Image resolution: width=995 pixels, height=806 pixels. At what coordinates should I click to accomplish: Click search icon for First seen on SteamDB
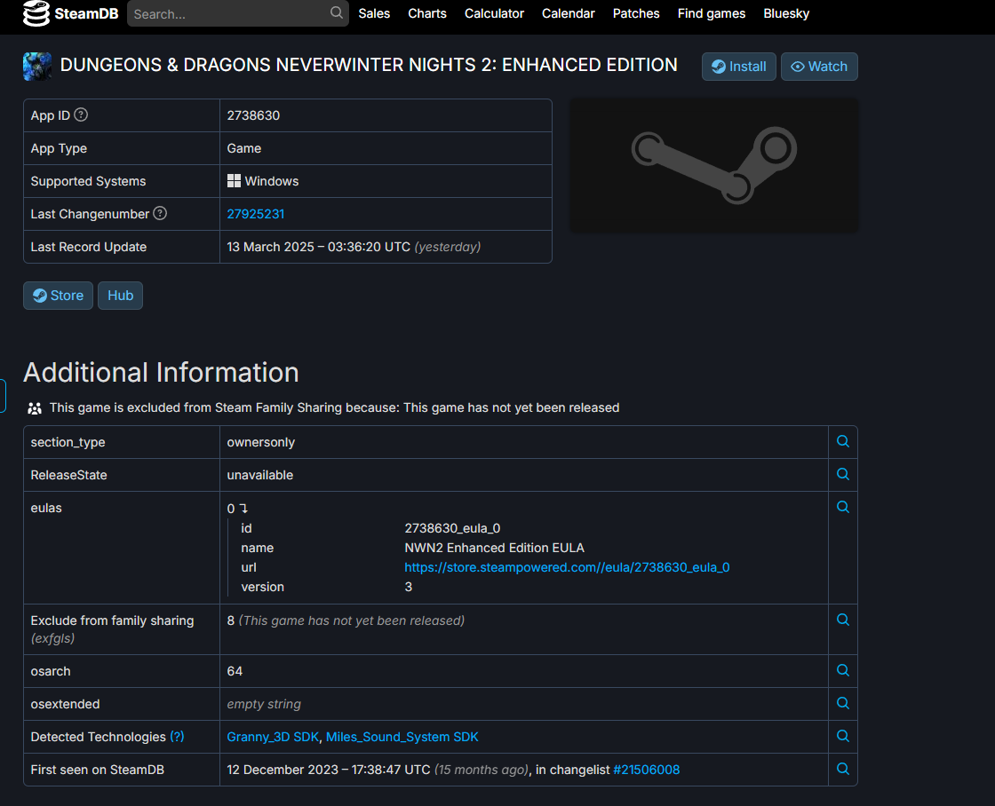(x=843, y=770)
